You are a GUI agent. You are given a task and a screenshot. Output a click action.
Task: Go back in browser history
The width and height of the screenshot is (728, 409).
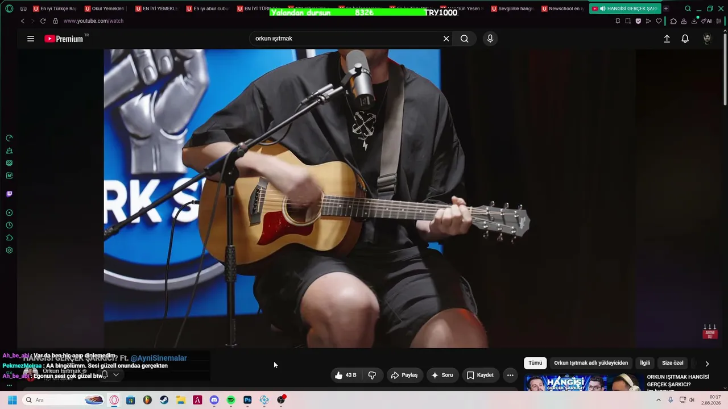click(23, 21)
